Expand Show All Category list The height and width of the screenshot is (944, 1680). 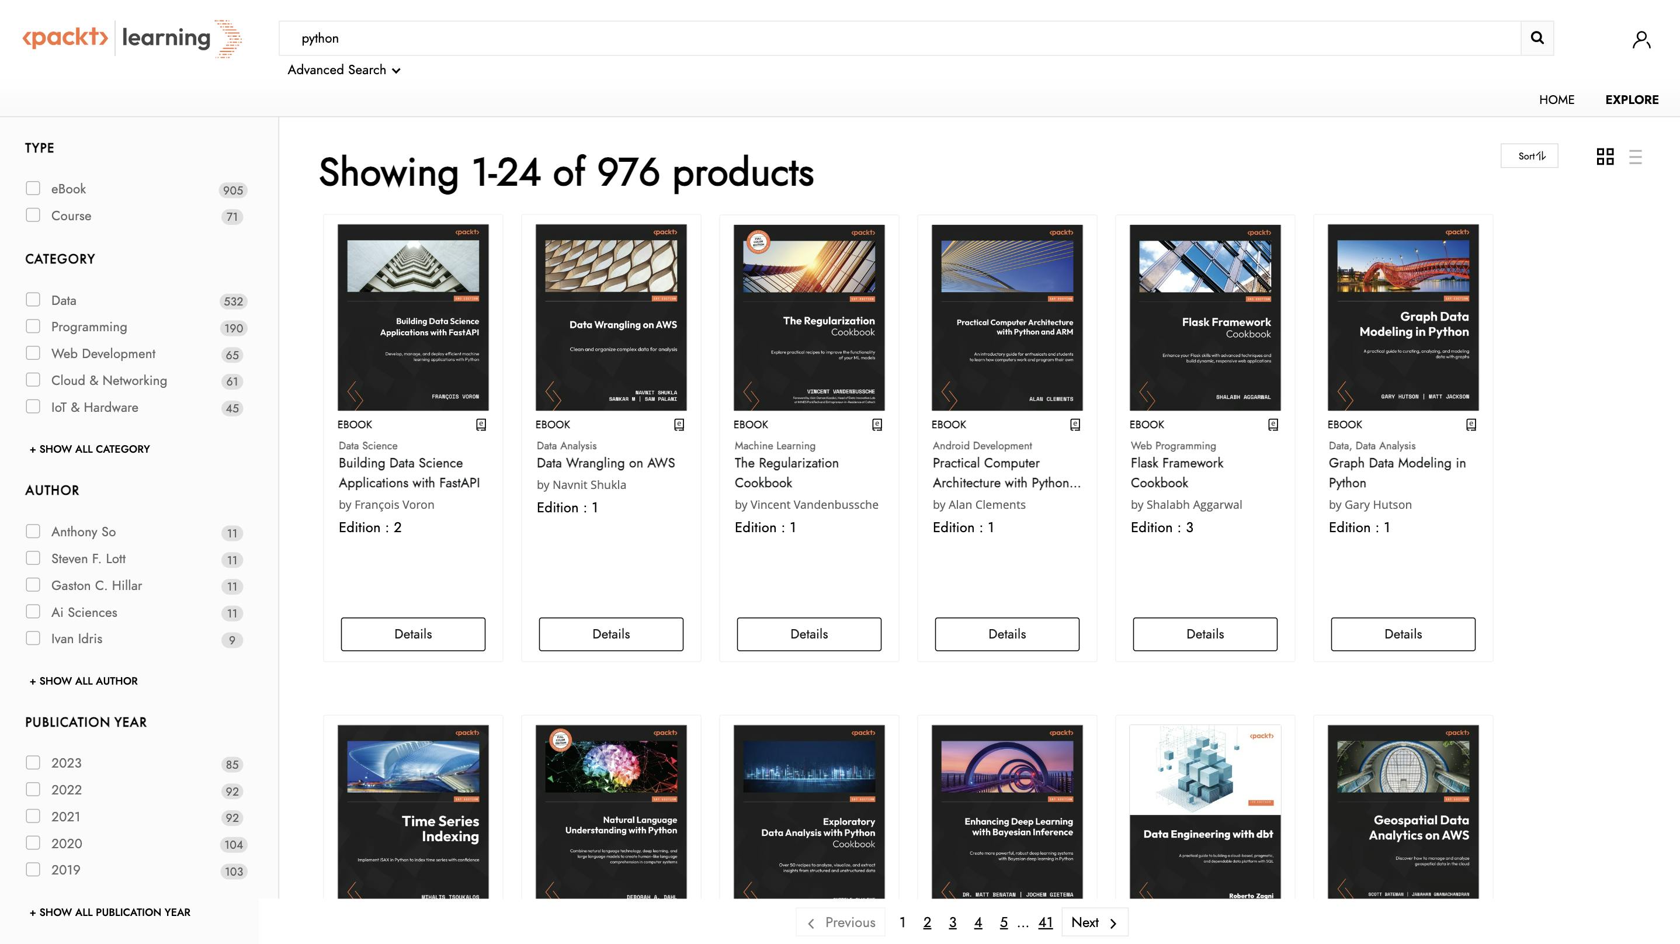point(89,449)
